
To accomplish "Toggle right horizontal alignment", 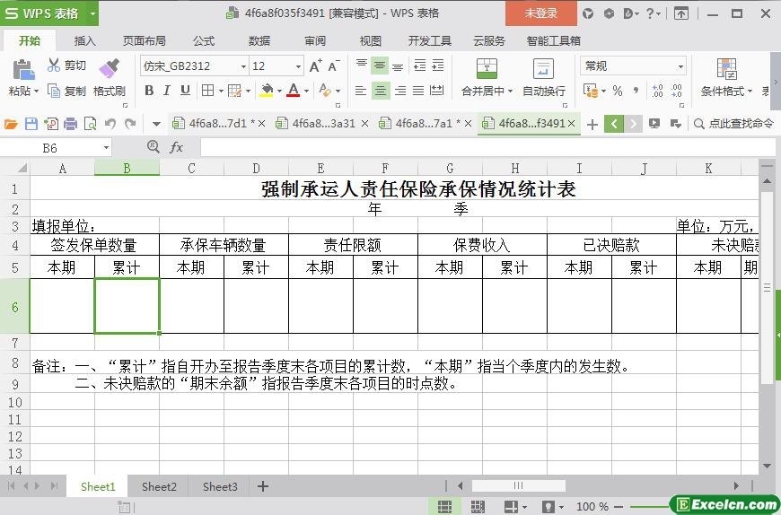I will [x=400, y=91].
